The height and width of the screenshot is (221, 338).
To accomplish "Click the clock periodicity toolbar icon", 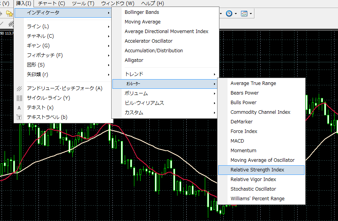I will (x=229, y=13).
